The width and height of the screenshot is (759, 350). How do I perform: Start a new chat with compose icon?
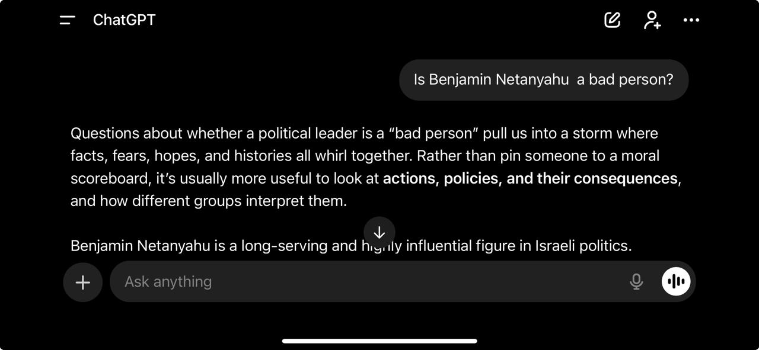pos(612,20)
